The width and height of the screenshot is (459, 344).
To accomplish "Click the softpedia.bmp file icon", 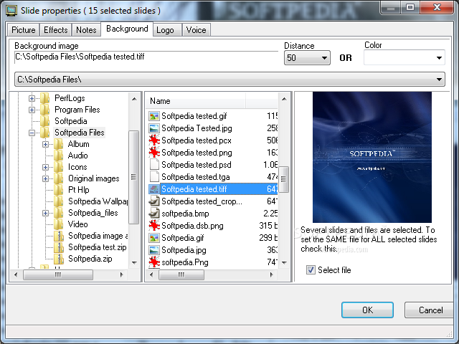I will tap(154, 214).
